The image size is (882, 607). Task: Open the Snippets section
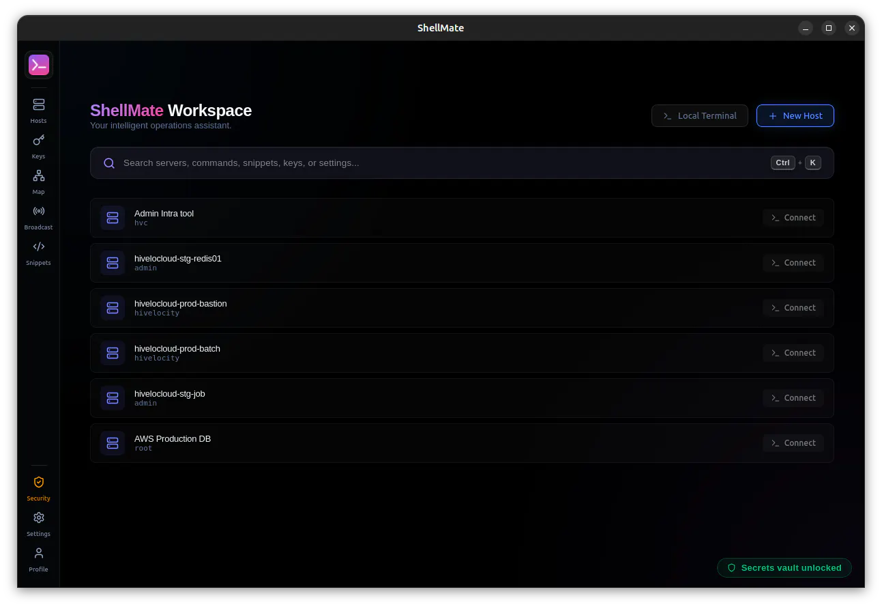click(39, 253)
